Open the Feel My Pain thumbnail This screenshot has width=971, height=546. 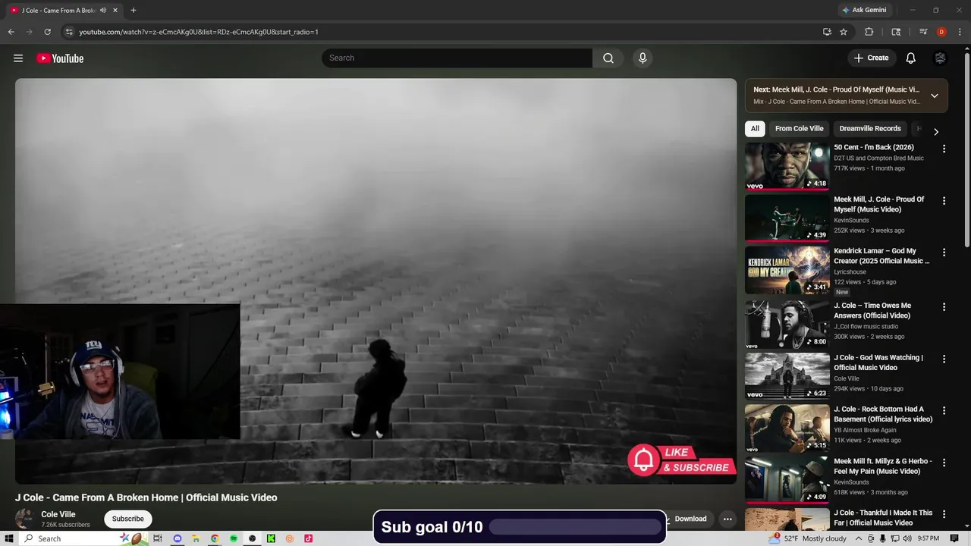tap(787, 480)
